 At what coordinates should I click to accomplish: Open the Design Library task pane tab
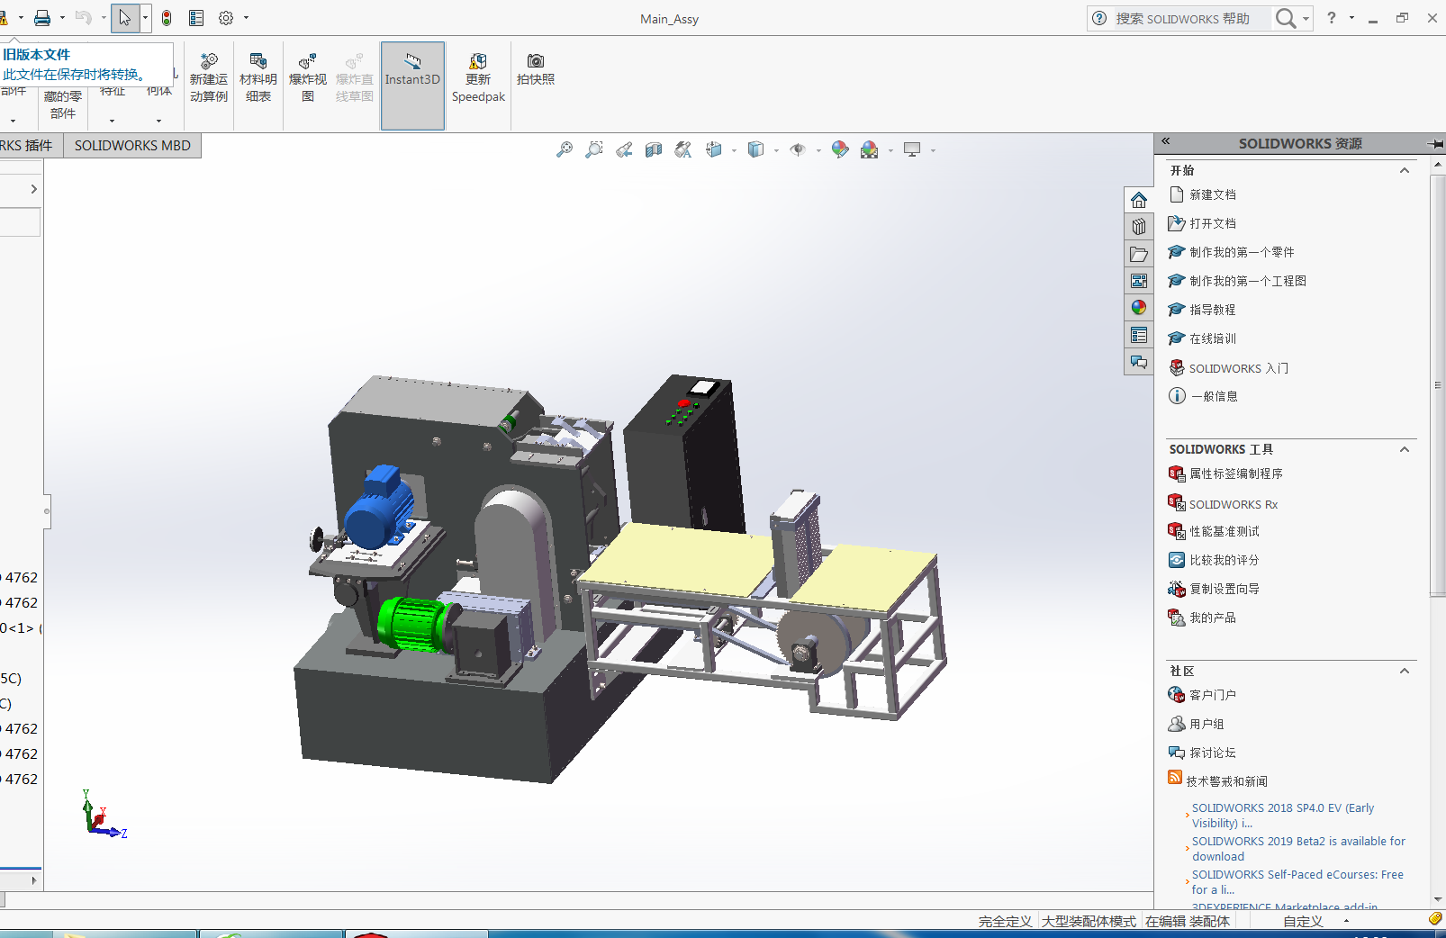click(x=1139, y=227)
